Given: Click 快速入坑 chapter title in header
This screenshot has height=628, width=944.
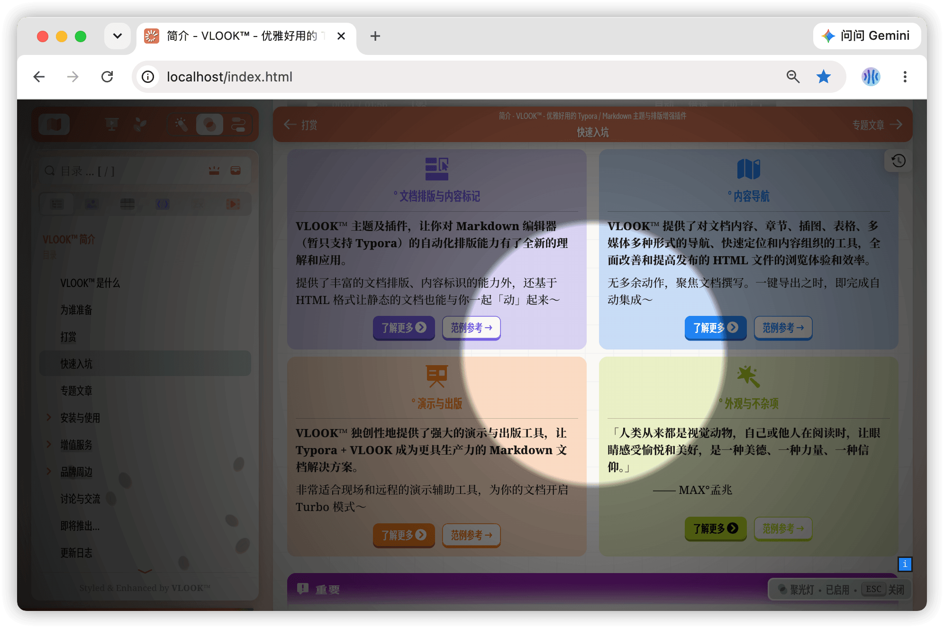Looking at the screenshot, I should point(592,133).
